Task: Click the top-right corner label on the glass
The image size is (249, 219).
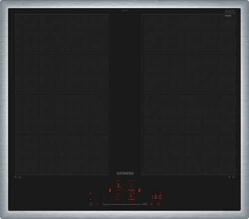Action: click(x=230, y=13)
